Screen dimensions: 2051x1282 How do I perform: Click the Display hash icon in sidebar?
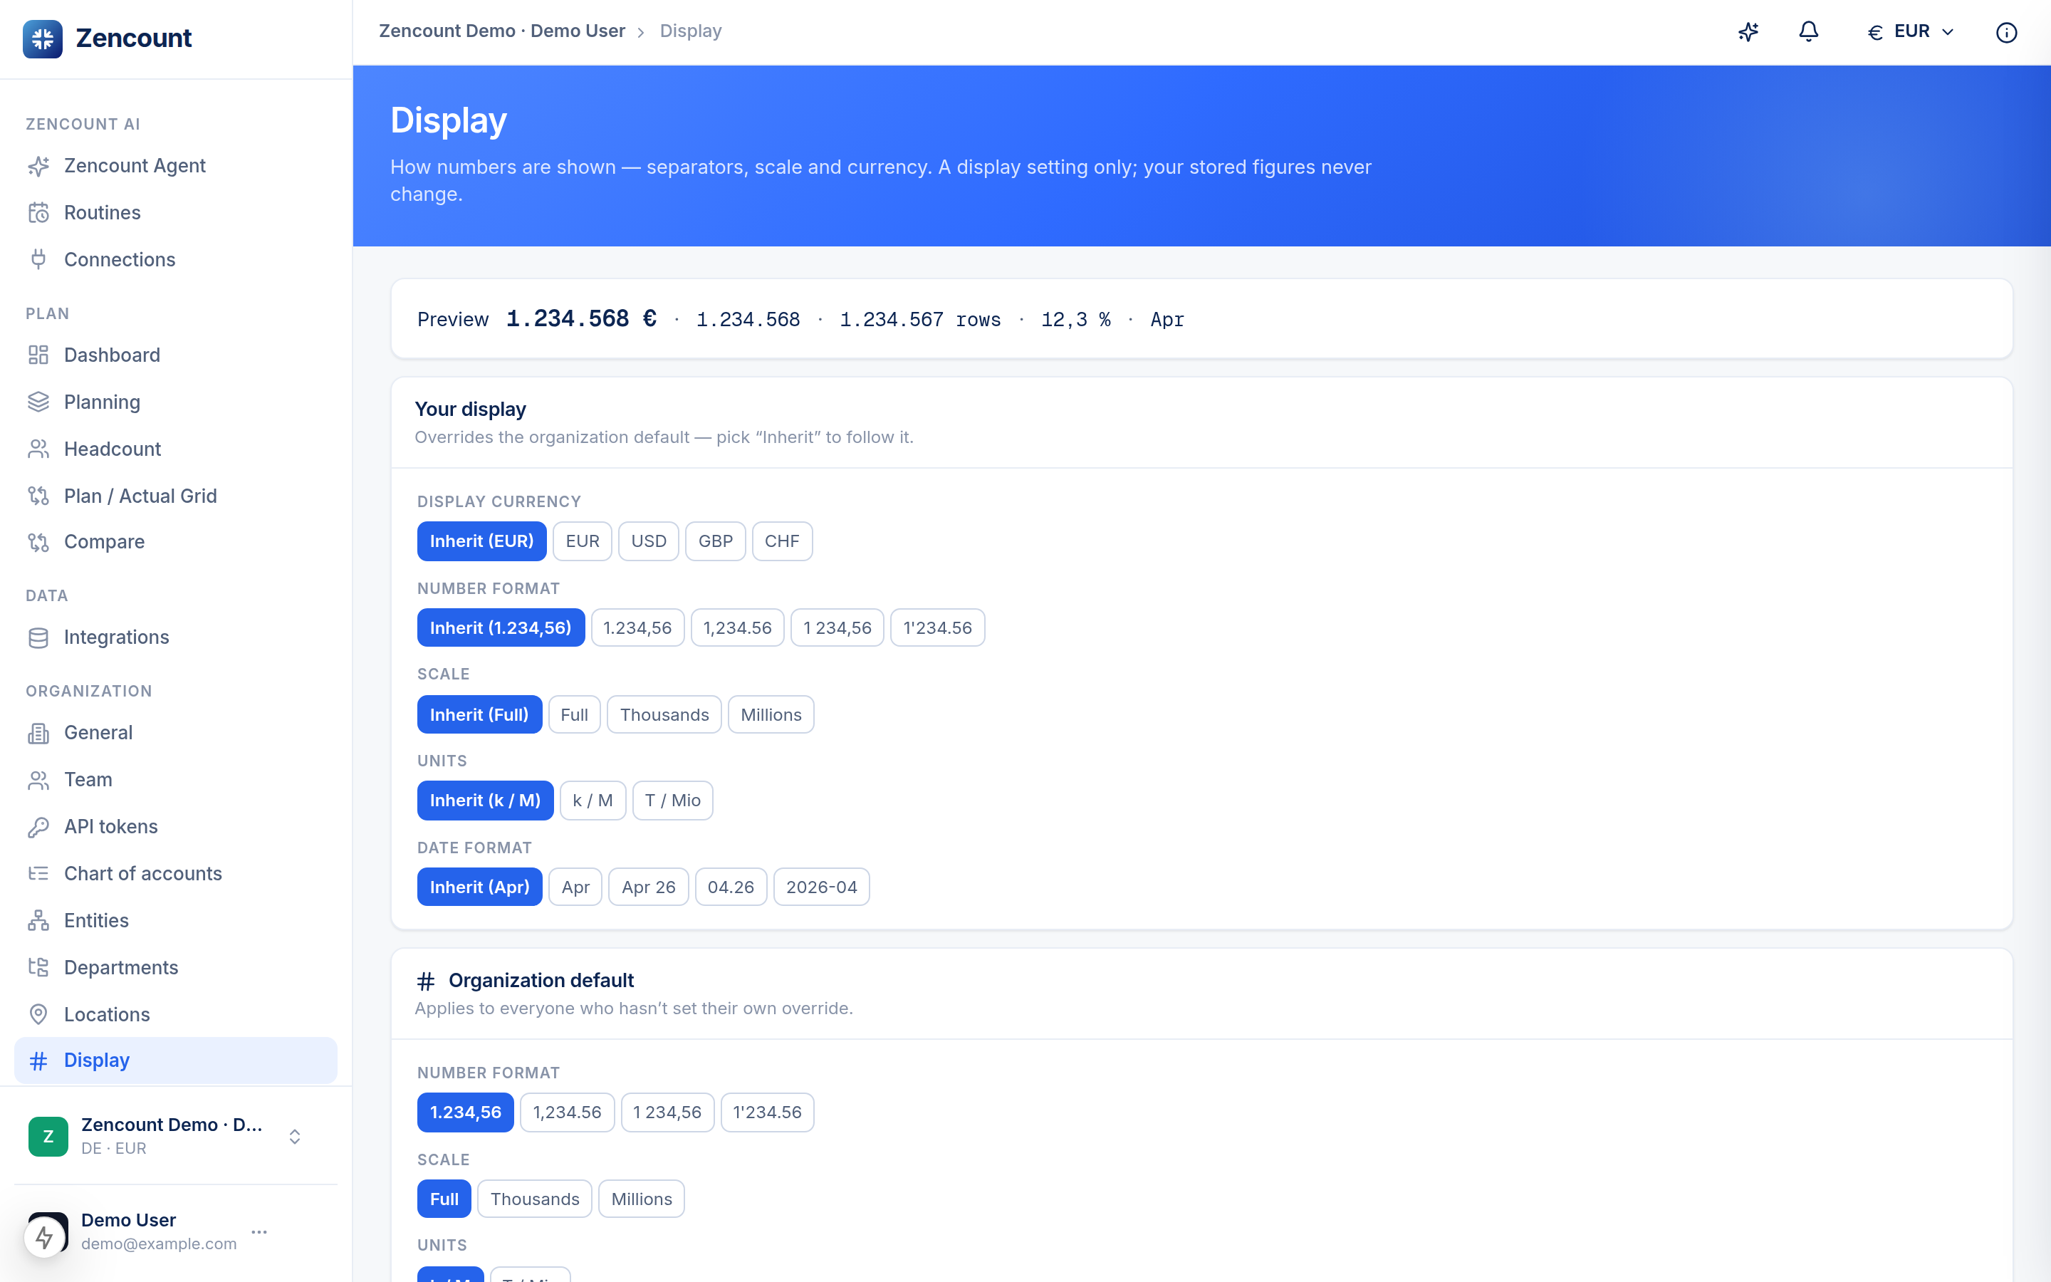tap(38, 1060)
